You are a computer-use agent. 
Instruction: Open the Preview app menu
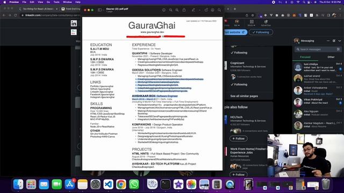pyautogui.click(x=14, y=2)
